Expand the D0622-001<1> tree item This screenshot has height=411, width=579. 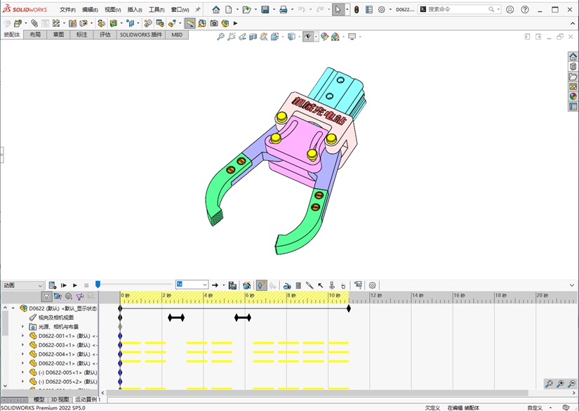pyautogui.click(x=22, y=336)
